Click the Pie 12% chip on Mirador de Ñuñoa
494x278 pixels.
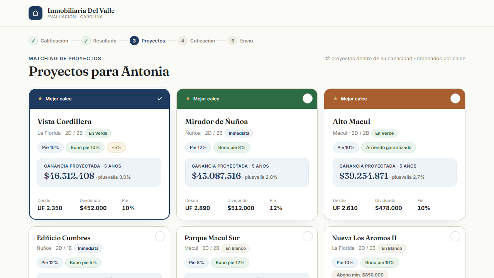[198, 147]
